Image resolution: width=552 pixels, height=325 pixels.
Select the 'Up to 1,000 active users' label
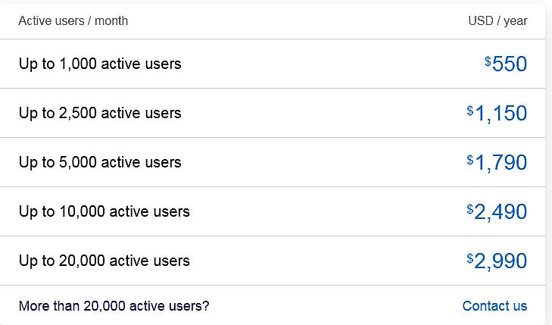(100, 64)
